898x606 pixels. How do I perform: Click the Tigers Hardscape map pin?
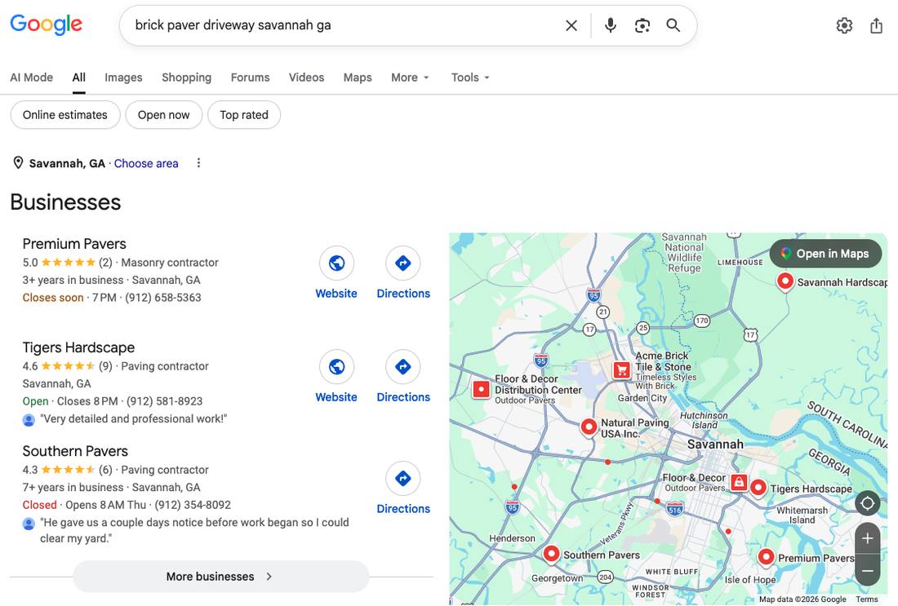pyautogui.click(x=758, y=488)
